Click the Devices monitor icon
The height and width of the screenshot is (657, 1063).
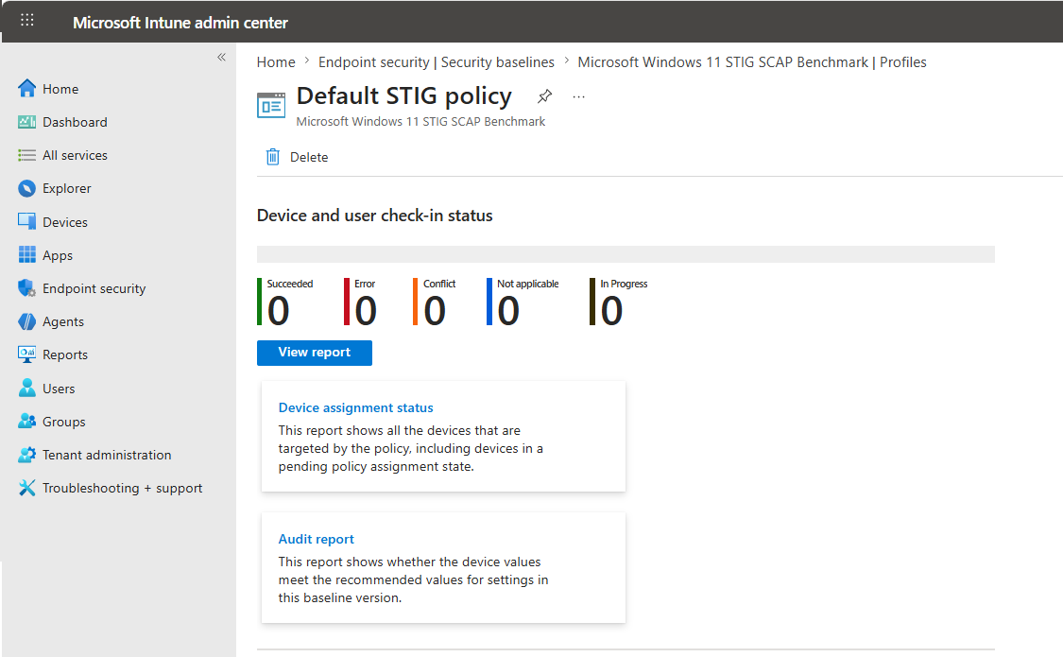27,222
